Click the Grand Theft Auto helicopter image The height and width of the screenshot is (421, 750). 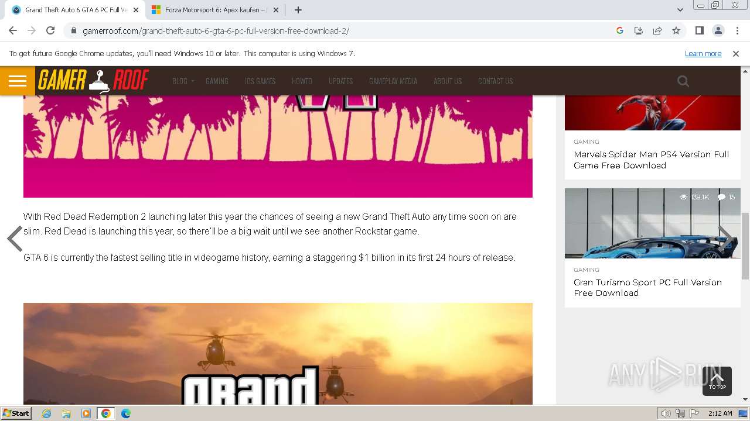click(x=278, y=354)
